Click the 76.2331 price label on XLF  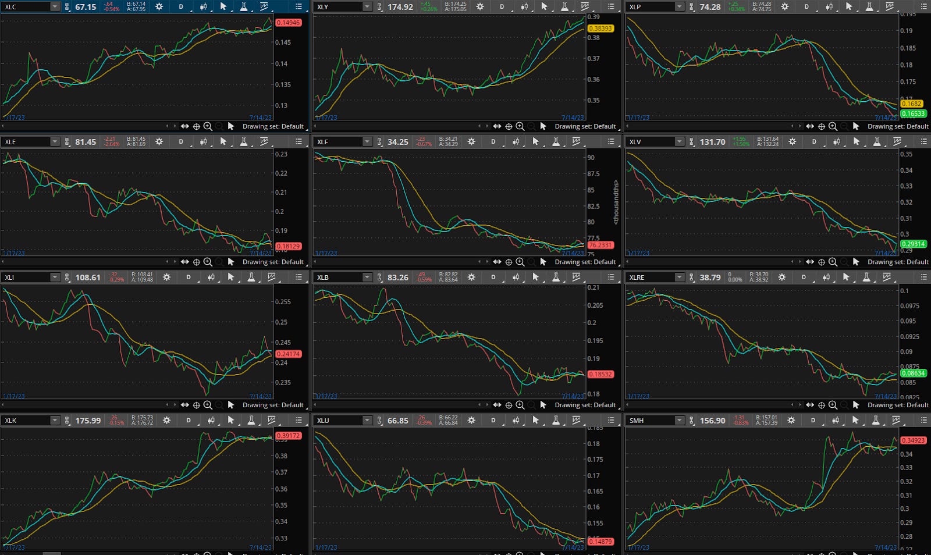pyautogui.click(x=600, y=245)
